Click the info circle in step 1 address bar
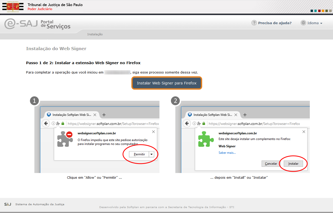The width and height of the screenshot is (333, 213). 53,124
